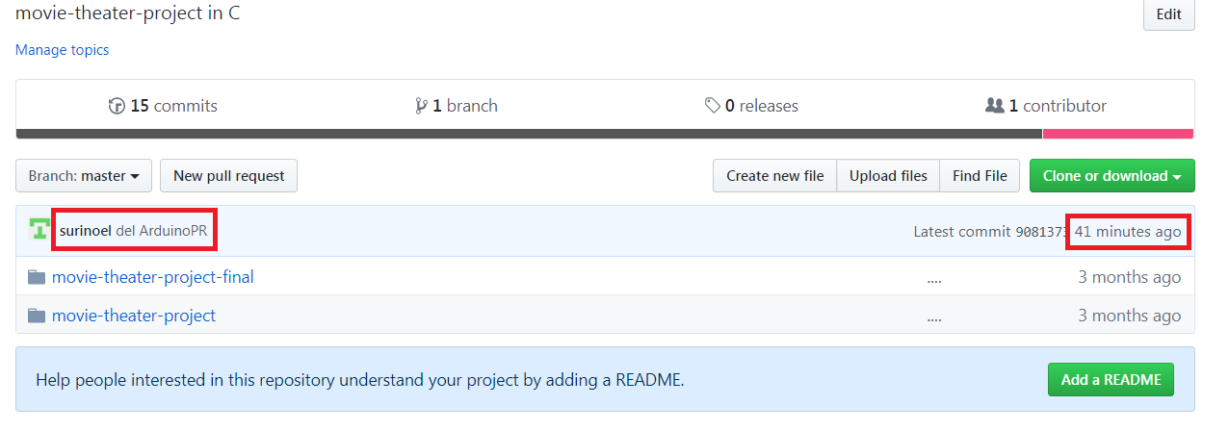Viewport: 1229px width, 431px height.
Task: Click the Find File button
Action: 980,176
